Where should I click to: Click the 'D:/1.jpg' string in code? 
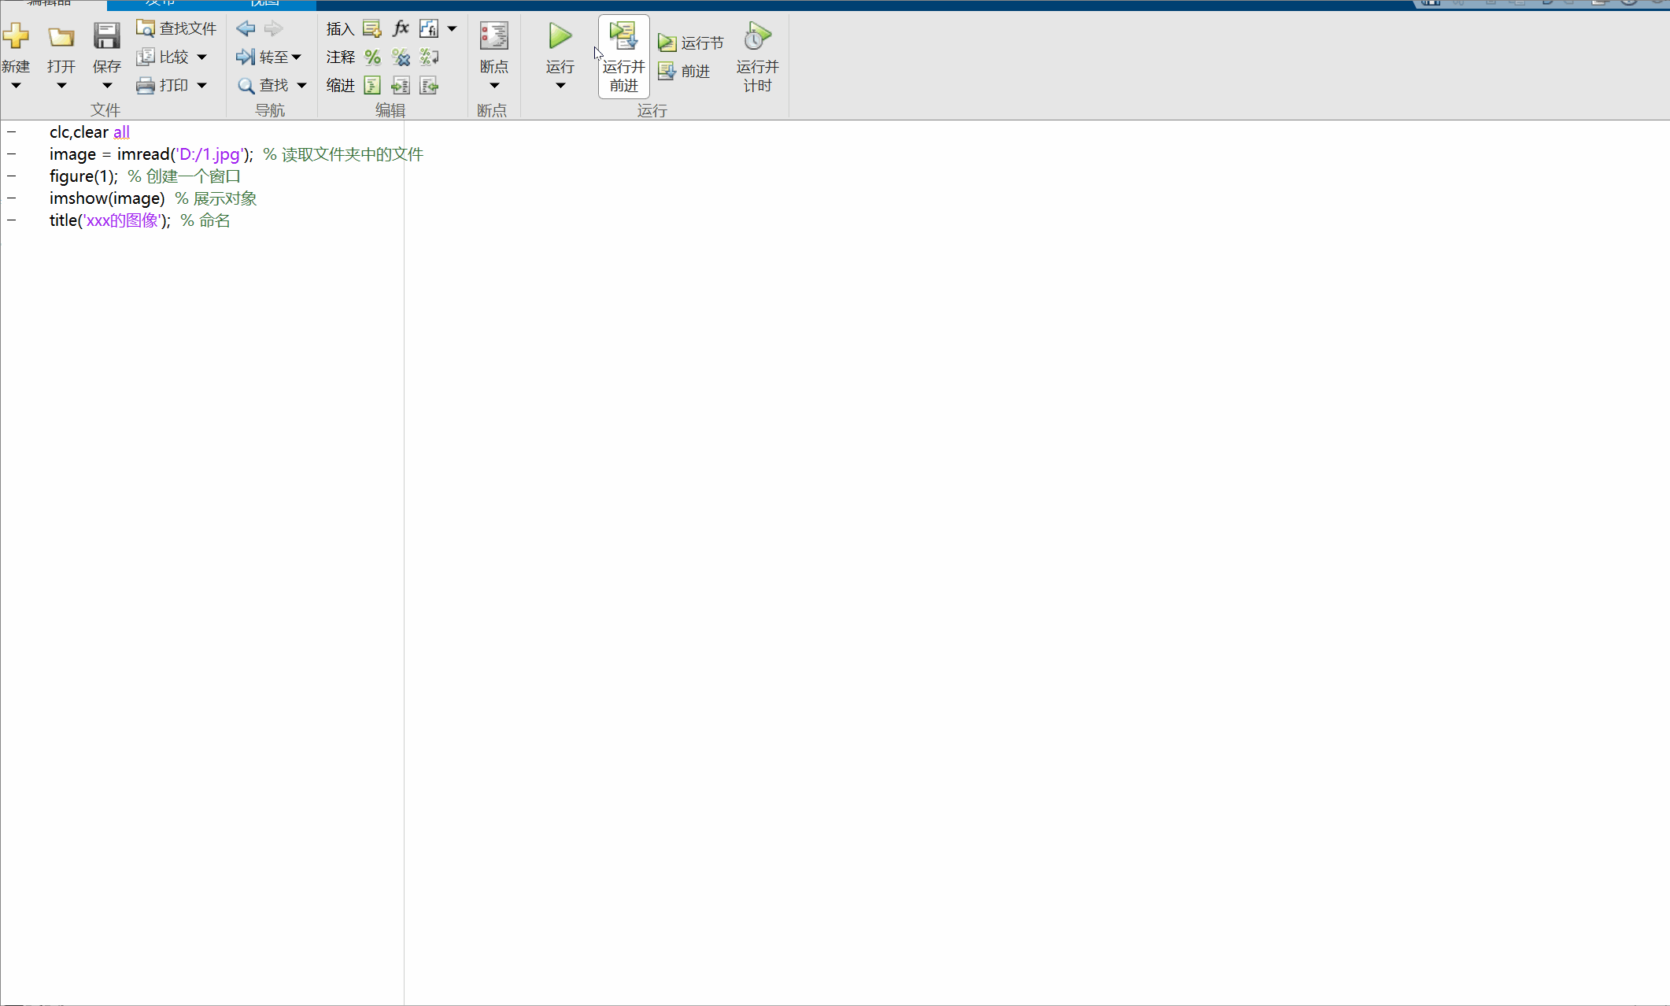click(209, 154)
